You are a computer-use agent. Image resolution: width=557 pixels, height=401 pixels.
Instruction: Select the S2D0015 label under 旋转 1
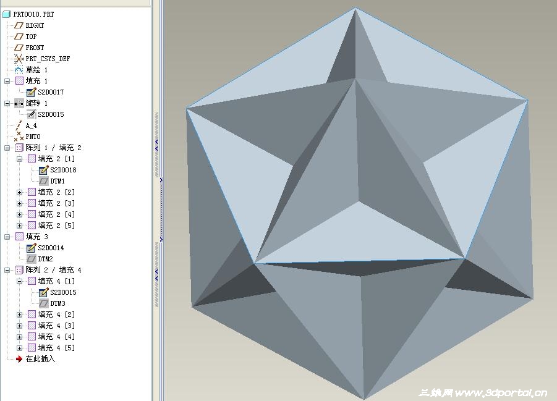pos(51,114)
